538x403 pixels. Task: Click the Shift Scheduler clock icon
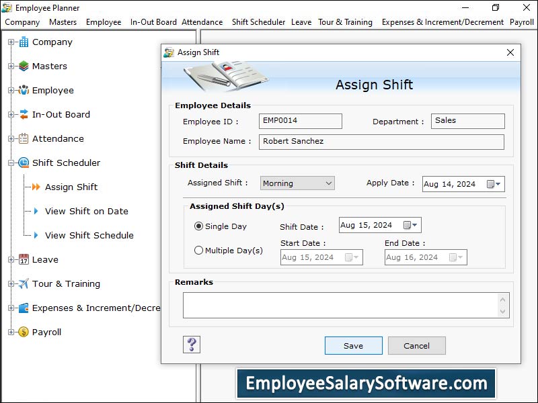click(x=24, y=163)
